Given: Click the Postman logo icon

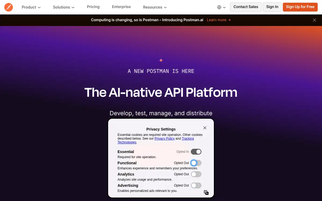Looking at the screenshot, I should click(x=9, y=7).
